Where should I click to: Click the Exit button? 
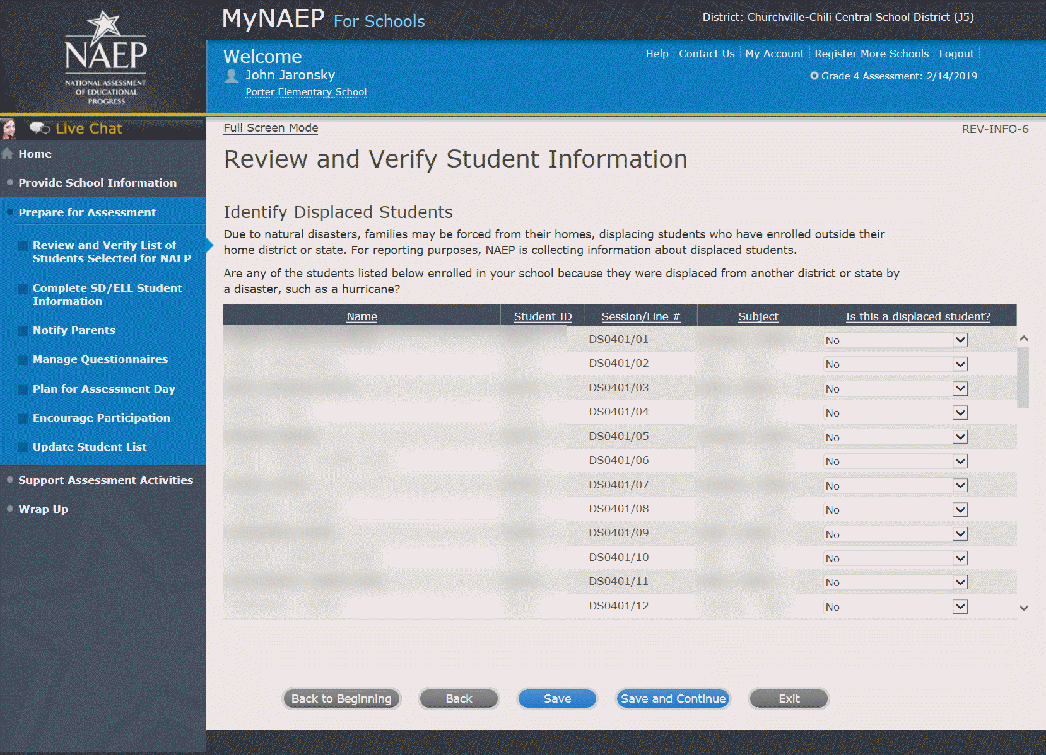point(789,698)
